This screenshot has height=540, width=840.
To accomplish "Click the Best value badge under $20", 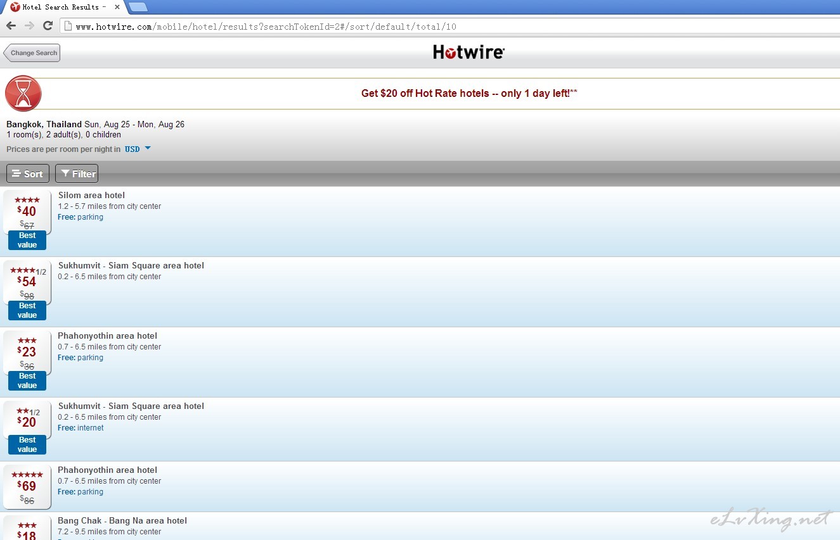I will point(27,445).
